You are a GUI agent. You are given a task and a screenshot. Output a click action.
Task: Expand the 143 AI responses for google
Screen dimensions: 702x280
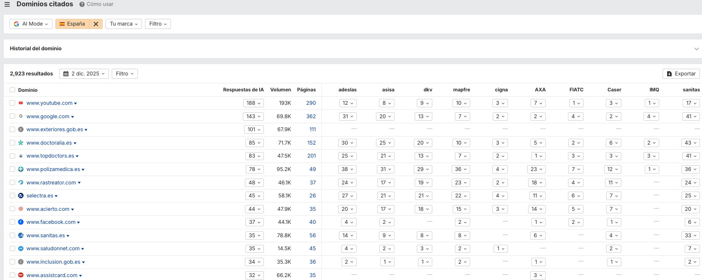click(254, 117)
